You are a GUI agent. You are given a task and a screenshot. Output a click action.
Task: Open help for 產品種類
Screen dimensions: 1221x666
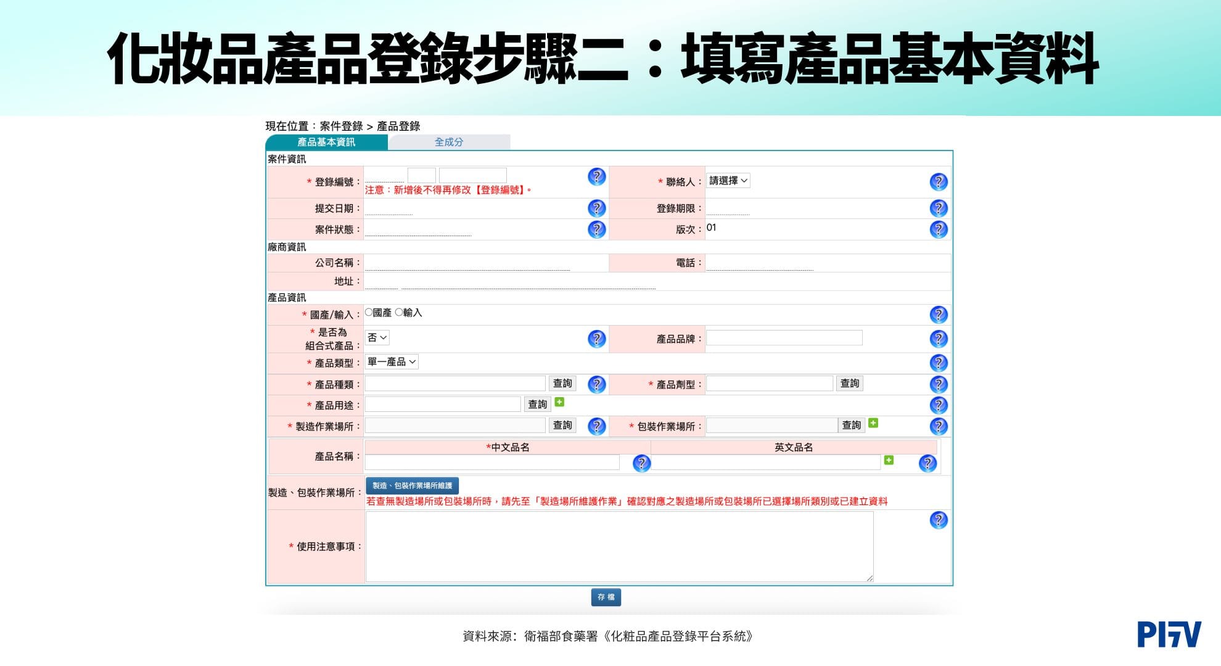596,384
